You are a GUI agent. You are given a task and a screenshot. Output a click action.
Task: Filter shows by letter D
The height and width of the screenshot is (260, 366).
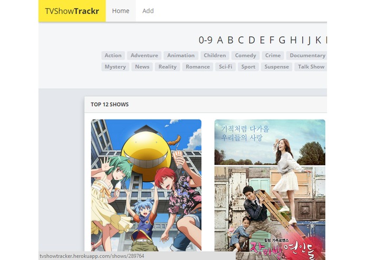pyautogui.click(x=252, y=40)
